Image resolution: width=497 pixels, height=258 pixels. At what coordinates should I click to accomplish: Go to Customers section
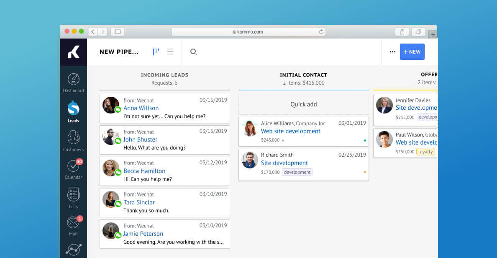pyautogui.click(x=73, y=140)
